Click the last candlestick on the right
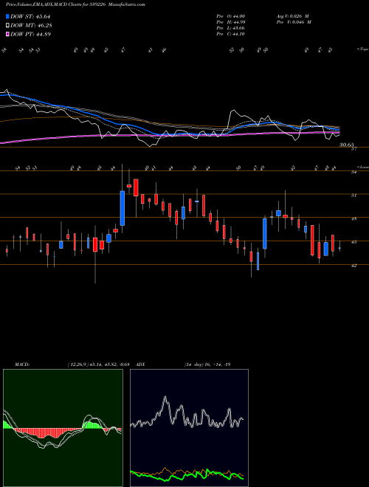 (x=339, y=249)
